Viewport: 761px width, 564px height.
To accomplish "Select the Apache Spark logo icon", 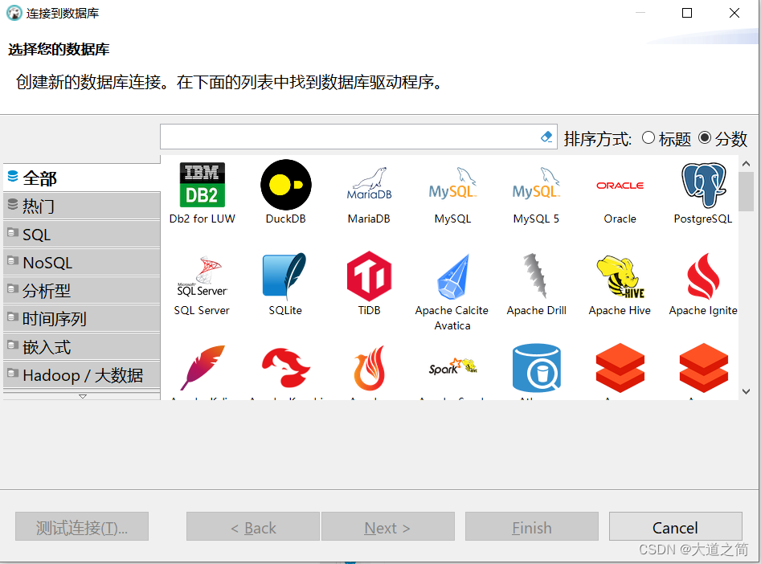I will [452, 366].
